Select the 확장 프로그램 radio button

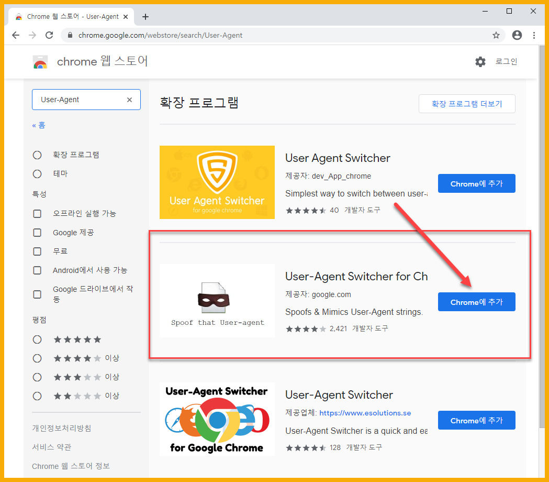click(x=37, y=155)
